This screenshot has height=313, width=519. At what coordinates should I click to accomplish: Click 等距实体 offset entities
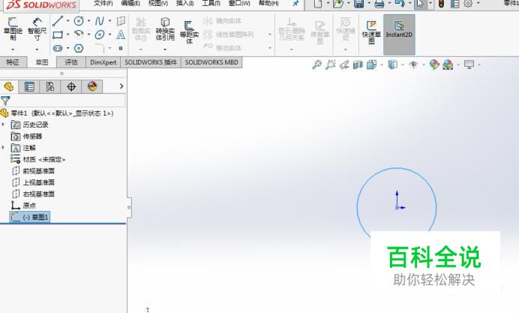pos(189,32)
